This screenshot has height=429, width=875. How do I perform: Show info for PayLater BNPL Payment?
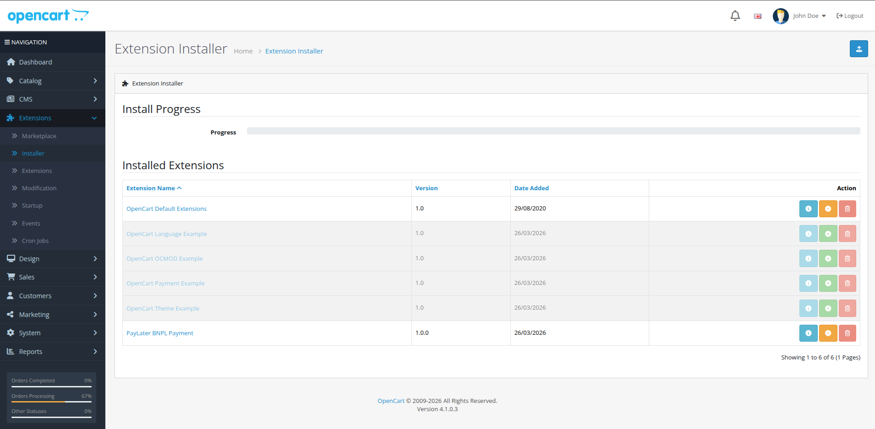[x=809, y=333]
